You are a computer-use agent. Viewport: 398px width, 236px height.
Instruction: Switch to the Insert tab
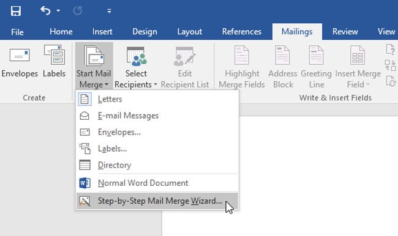pyautogui.click(x=102, y=32)
